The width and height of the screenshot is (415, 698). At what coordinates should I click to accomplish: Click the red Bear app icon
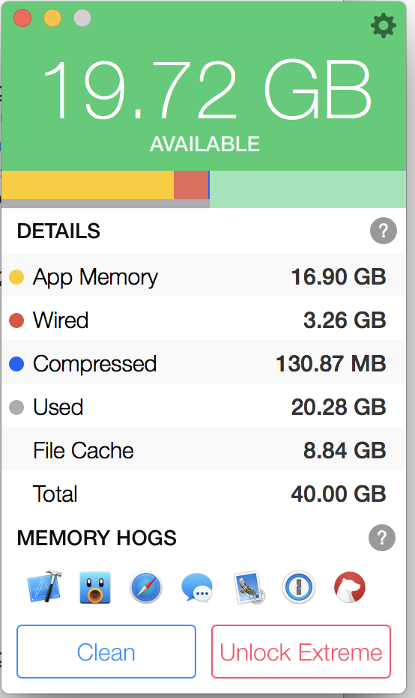pos(350,587)
